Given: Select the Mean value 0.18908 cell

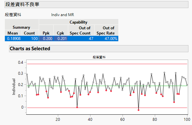Looking at the screenshot, I should tap(13, 39).
